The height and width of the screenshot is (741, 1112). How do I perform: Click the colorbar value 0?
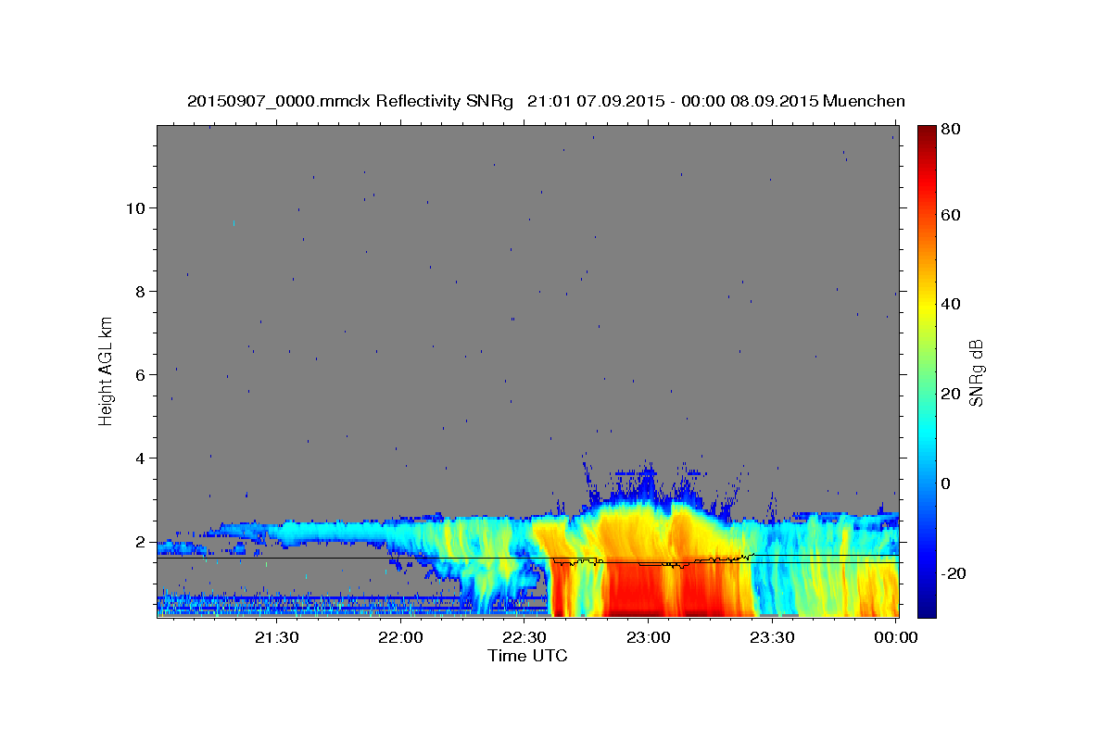point(947,484)
